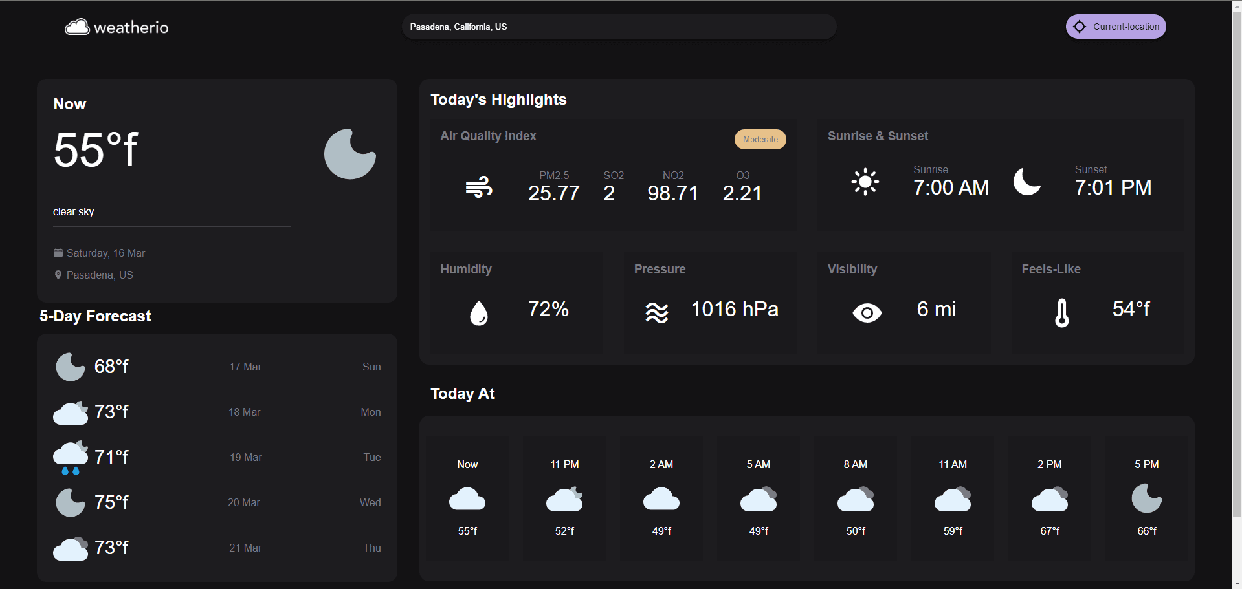Click the wavy Pressure icon
1242x589 pixels.
pyautogui.click(x=656, y=313)
